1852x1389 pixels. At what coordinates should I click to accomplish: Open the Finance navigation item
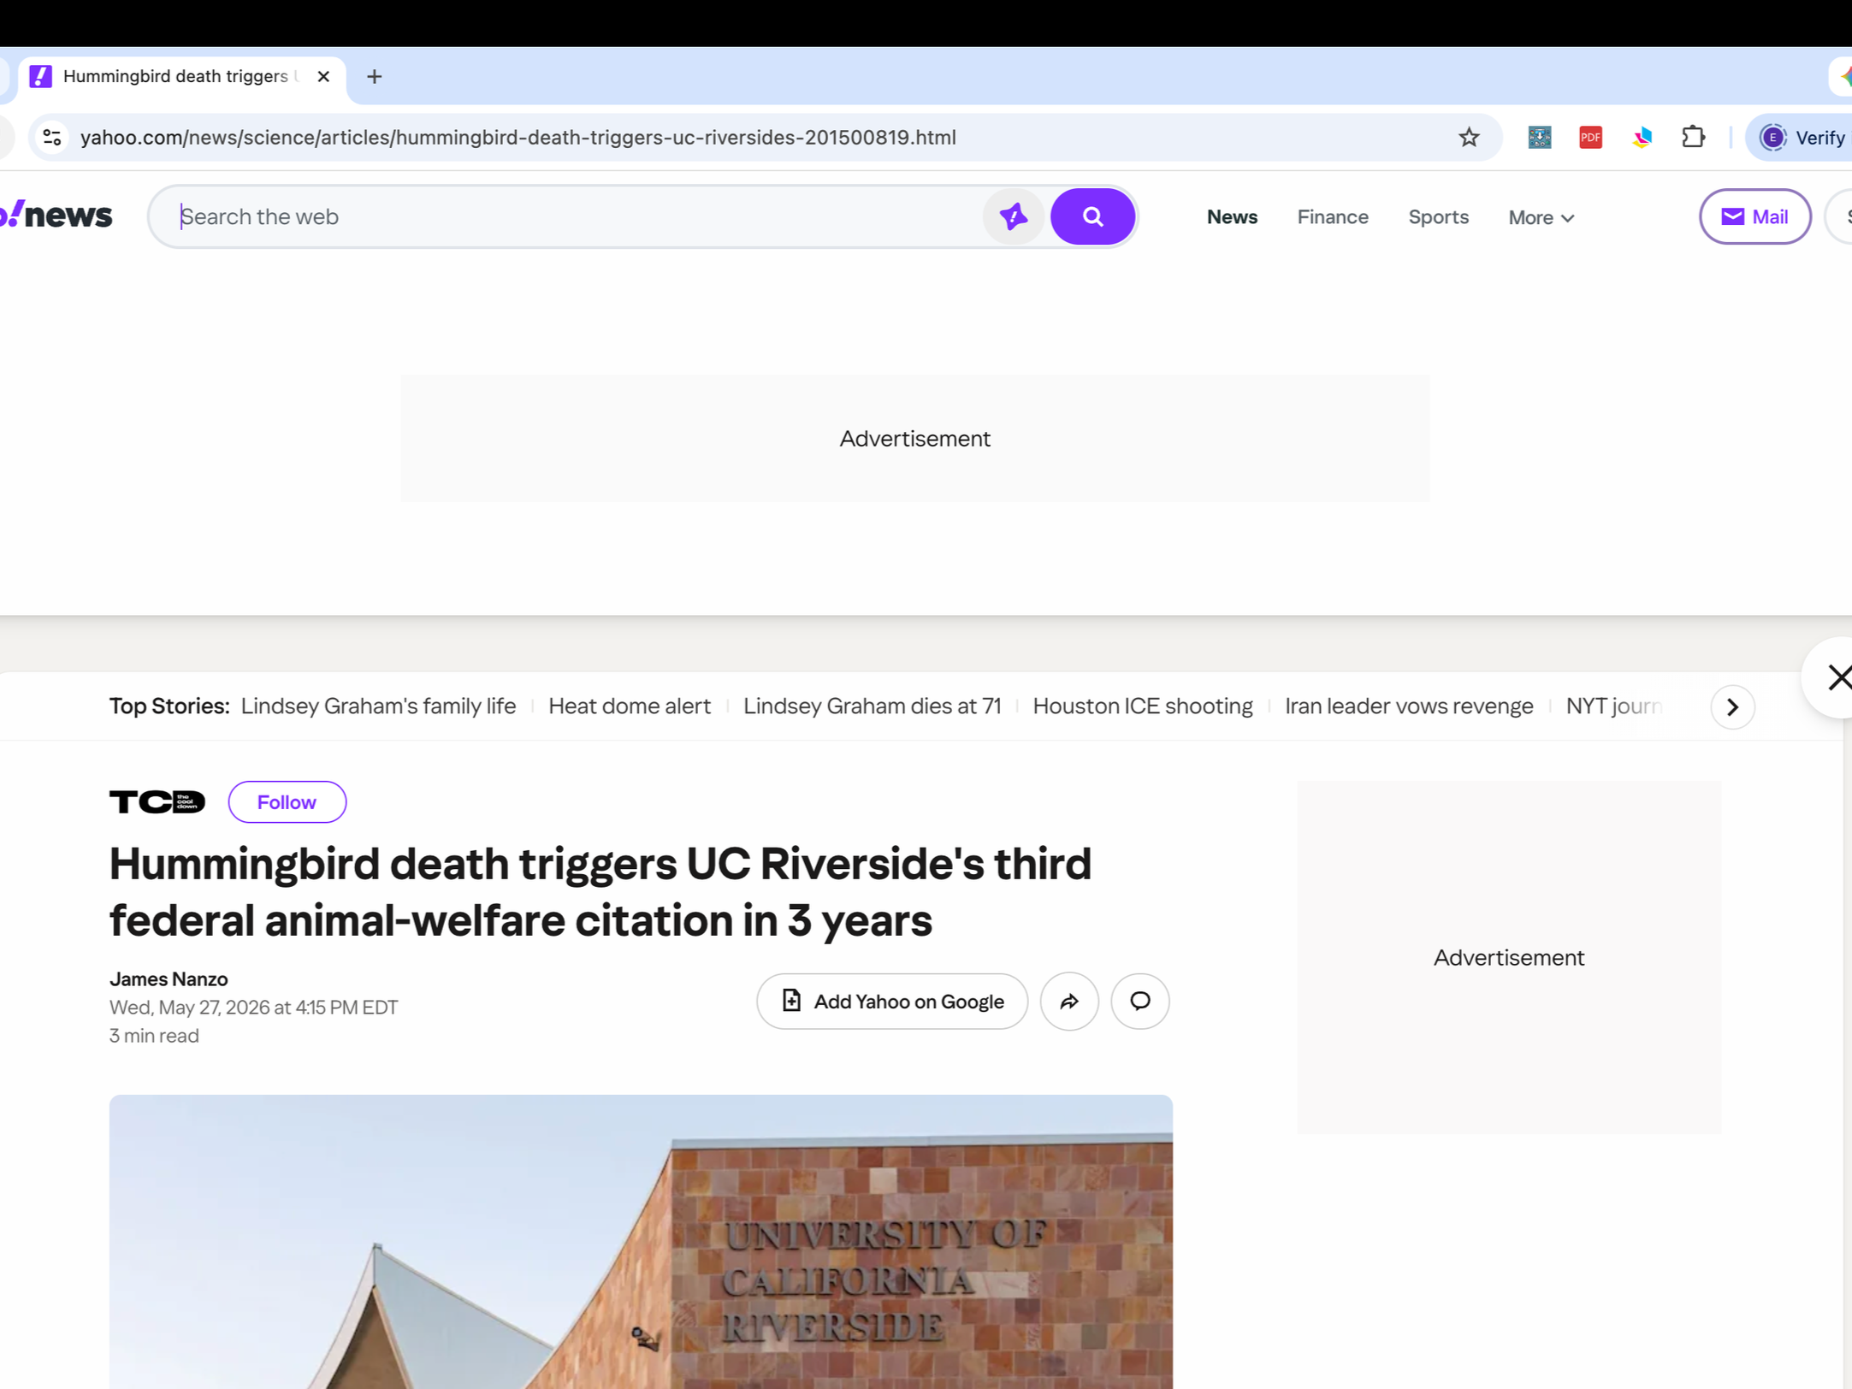coord(1333,217)
